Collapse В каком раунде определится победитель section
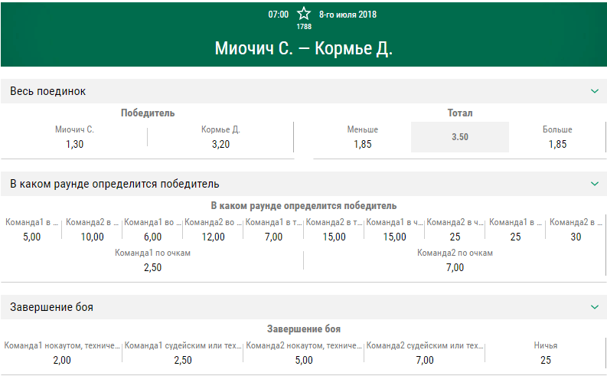607x376 pixels. click(x=595, y=184)
